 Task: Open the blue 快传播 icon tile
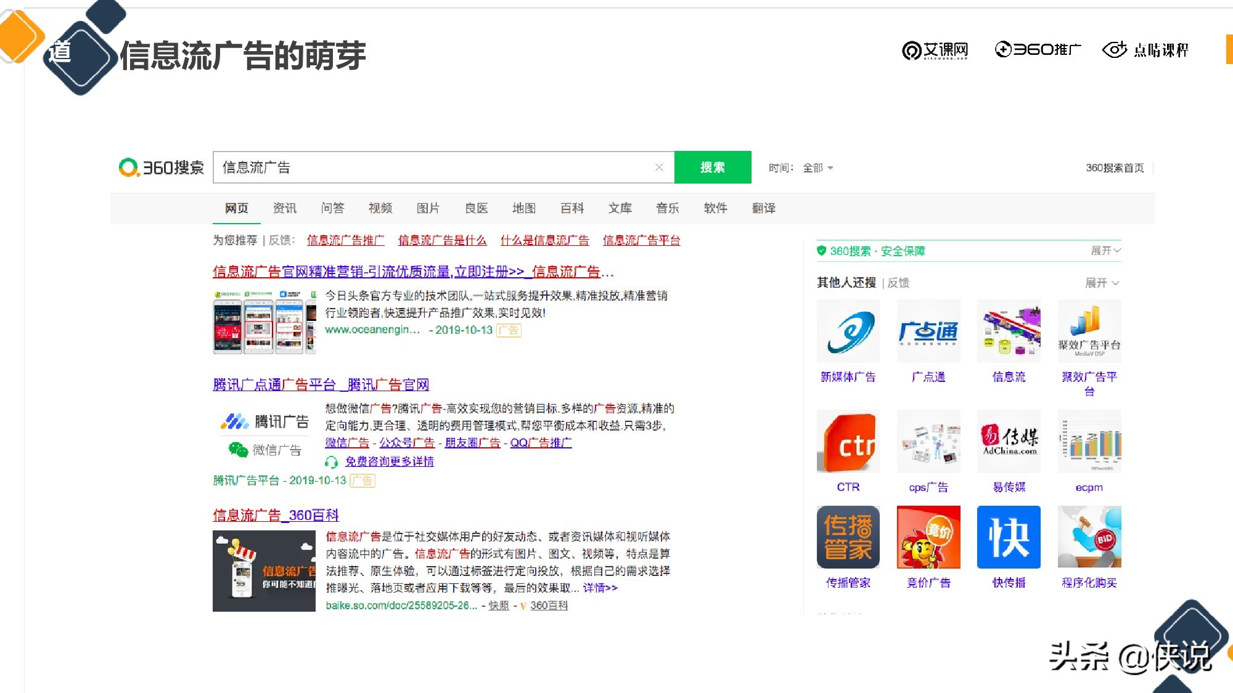(x=1009, y=537)
